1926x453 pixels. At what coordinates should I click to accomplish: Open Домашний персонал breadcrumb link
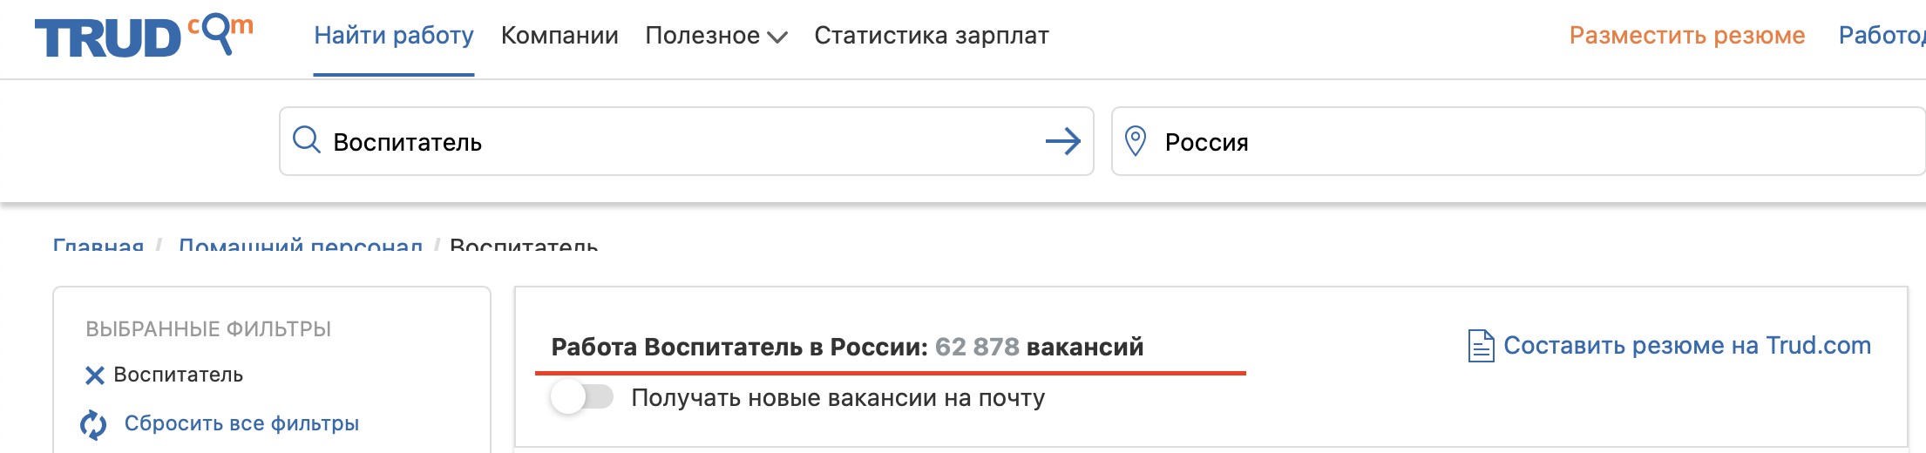pyautogui.click(x=300, y=245)
